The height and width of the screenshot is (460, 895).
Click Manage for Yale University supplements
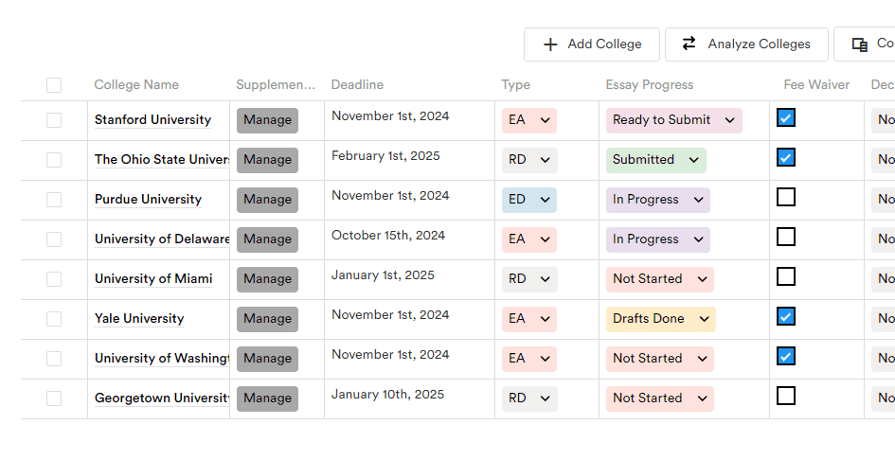(267, 319)
